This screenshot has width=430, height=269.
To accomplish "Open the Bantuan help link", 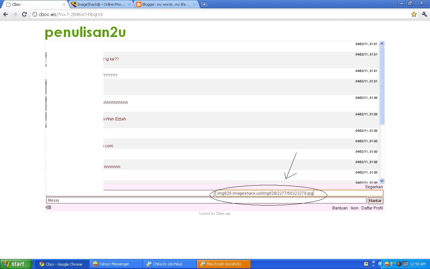I will pyautogui.click(x=340, y=208).
